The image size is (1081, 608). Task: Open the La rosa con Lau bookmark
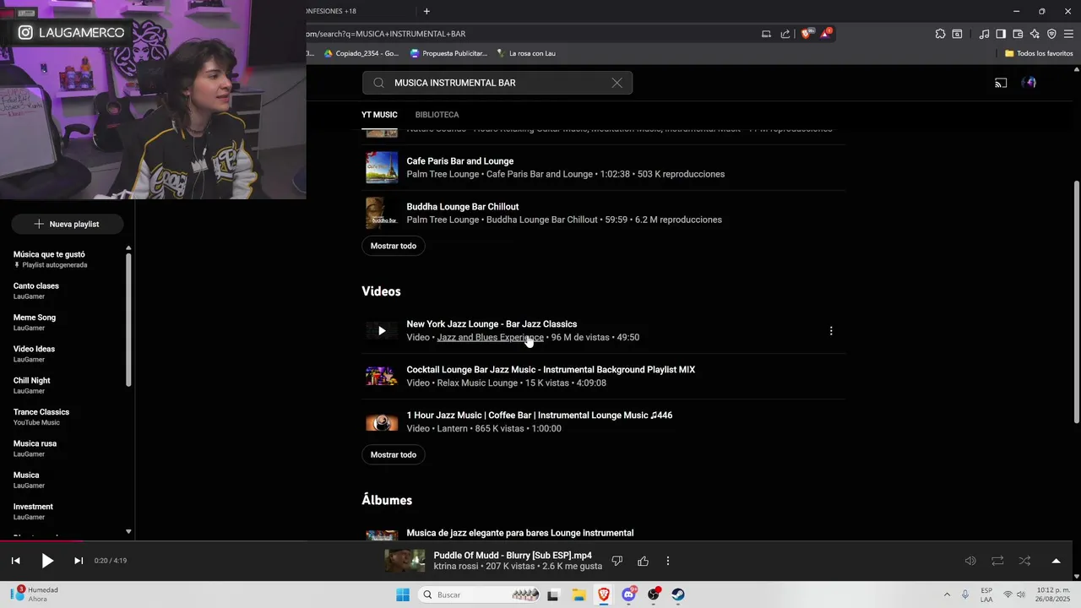[x=525, y=53]
